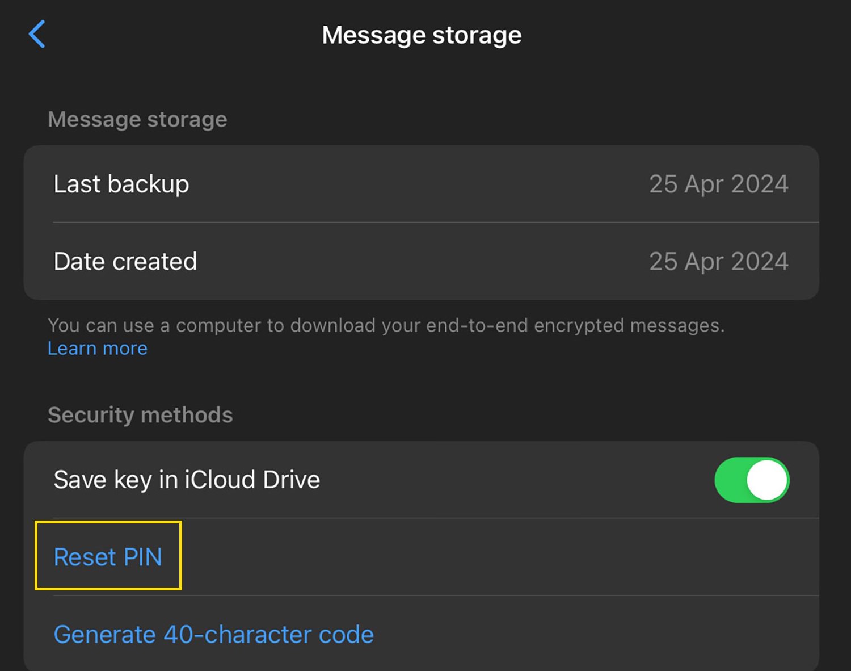The width and height of the screenshot is (851, 671).
Task: Tap the Date created label
Action: 125,261
